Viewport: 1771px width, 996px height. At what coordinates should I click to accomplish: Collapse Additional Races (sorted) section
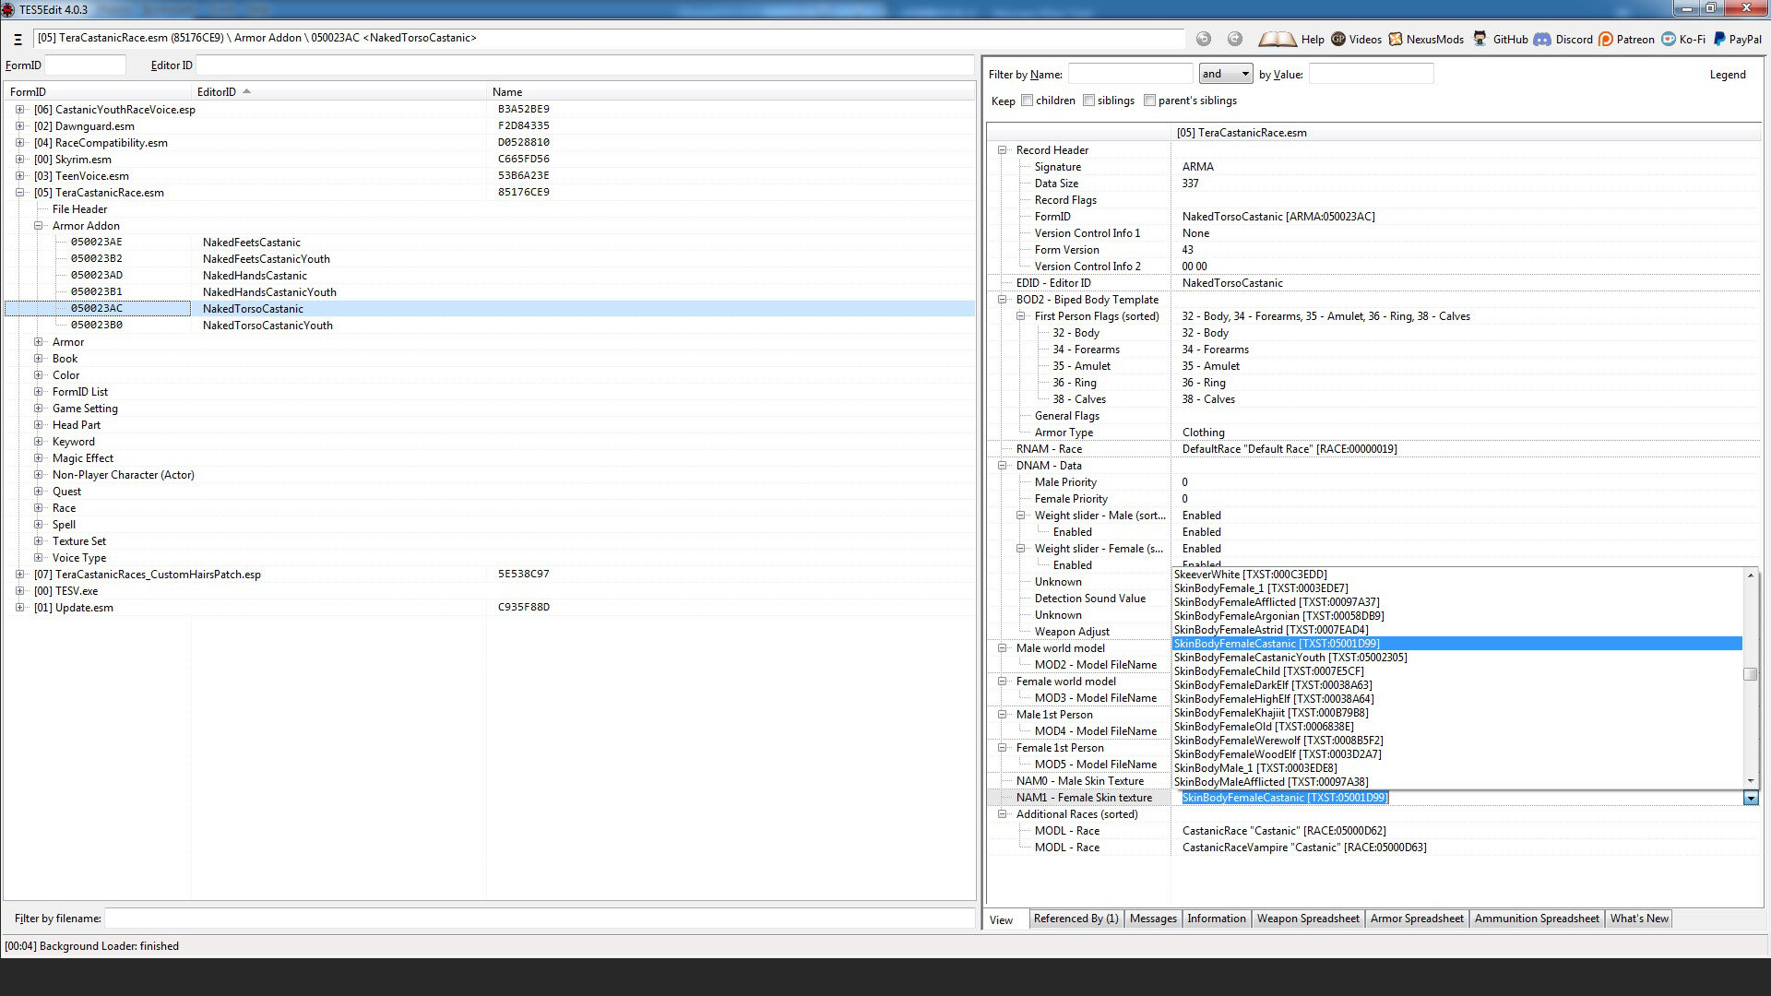coord(1003,814)
